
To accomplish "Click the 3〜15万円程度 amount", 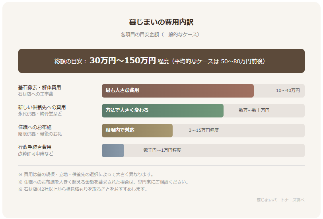I will tap(204, 131).
